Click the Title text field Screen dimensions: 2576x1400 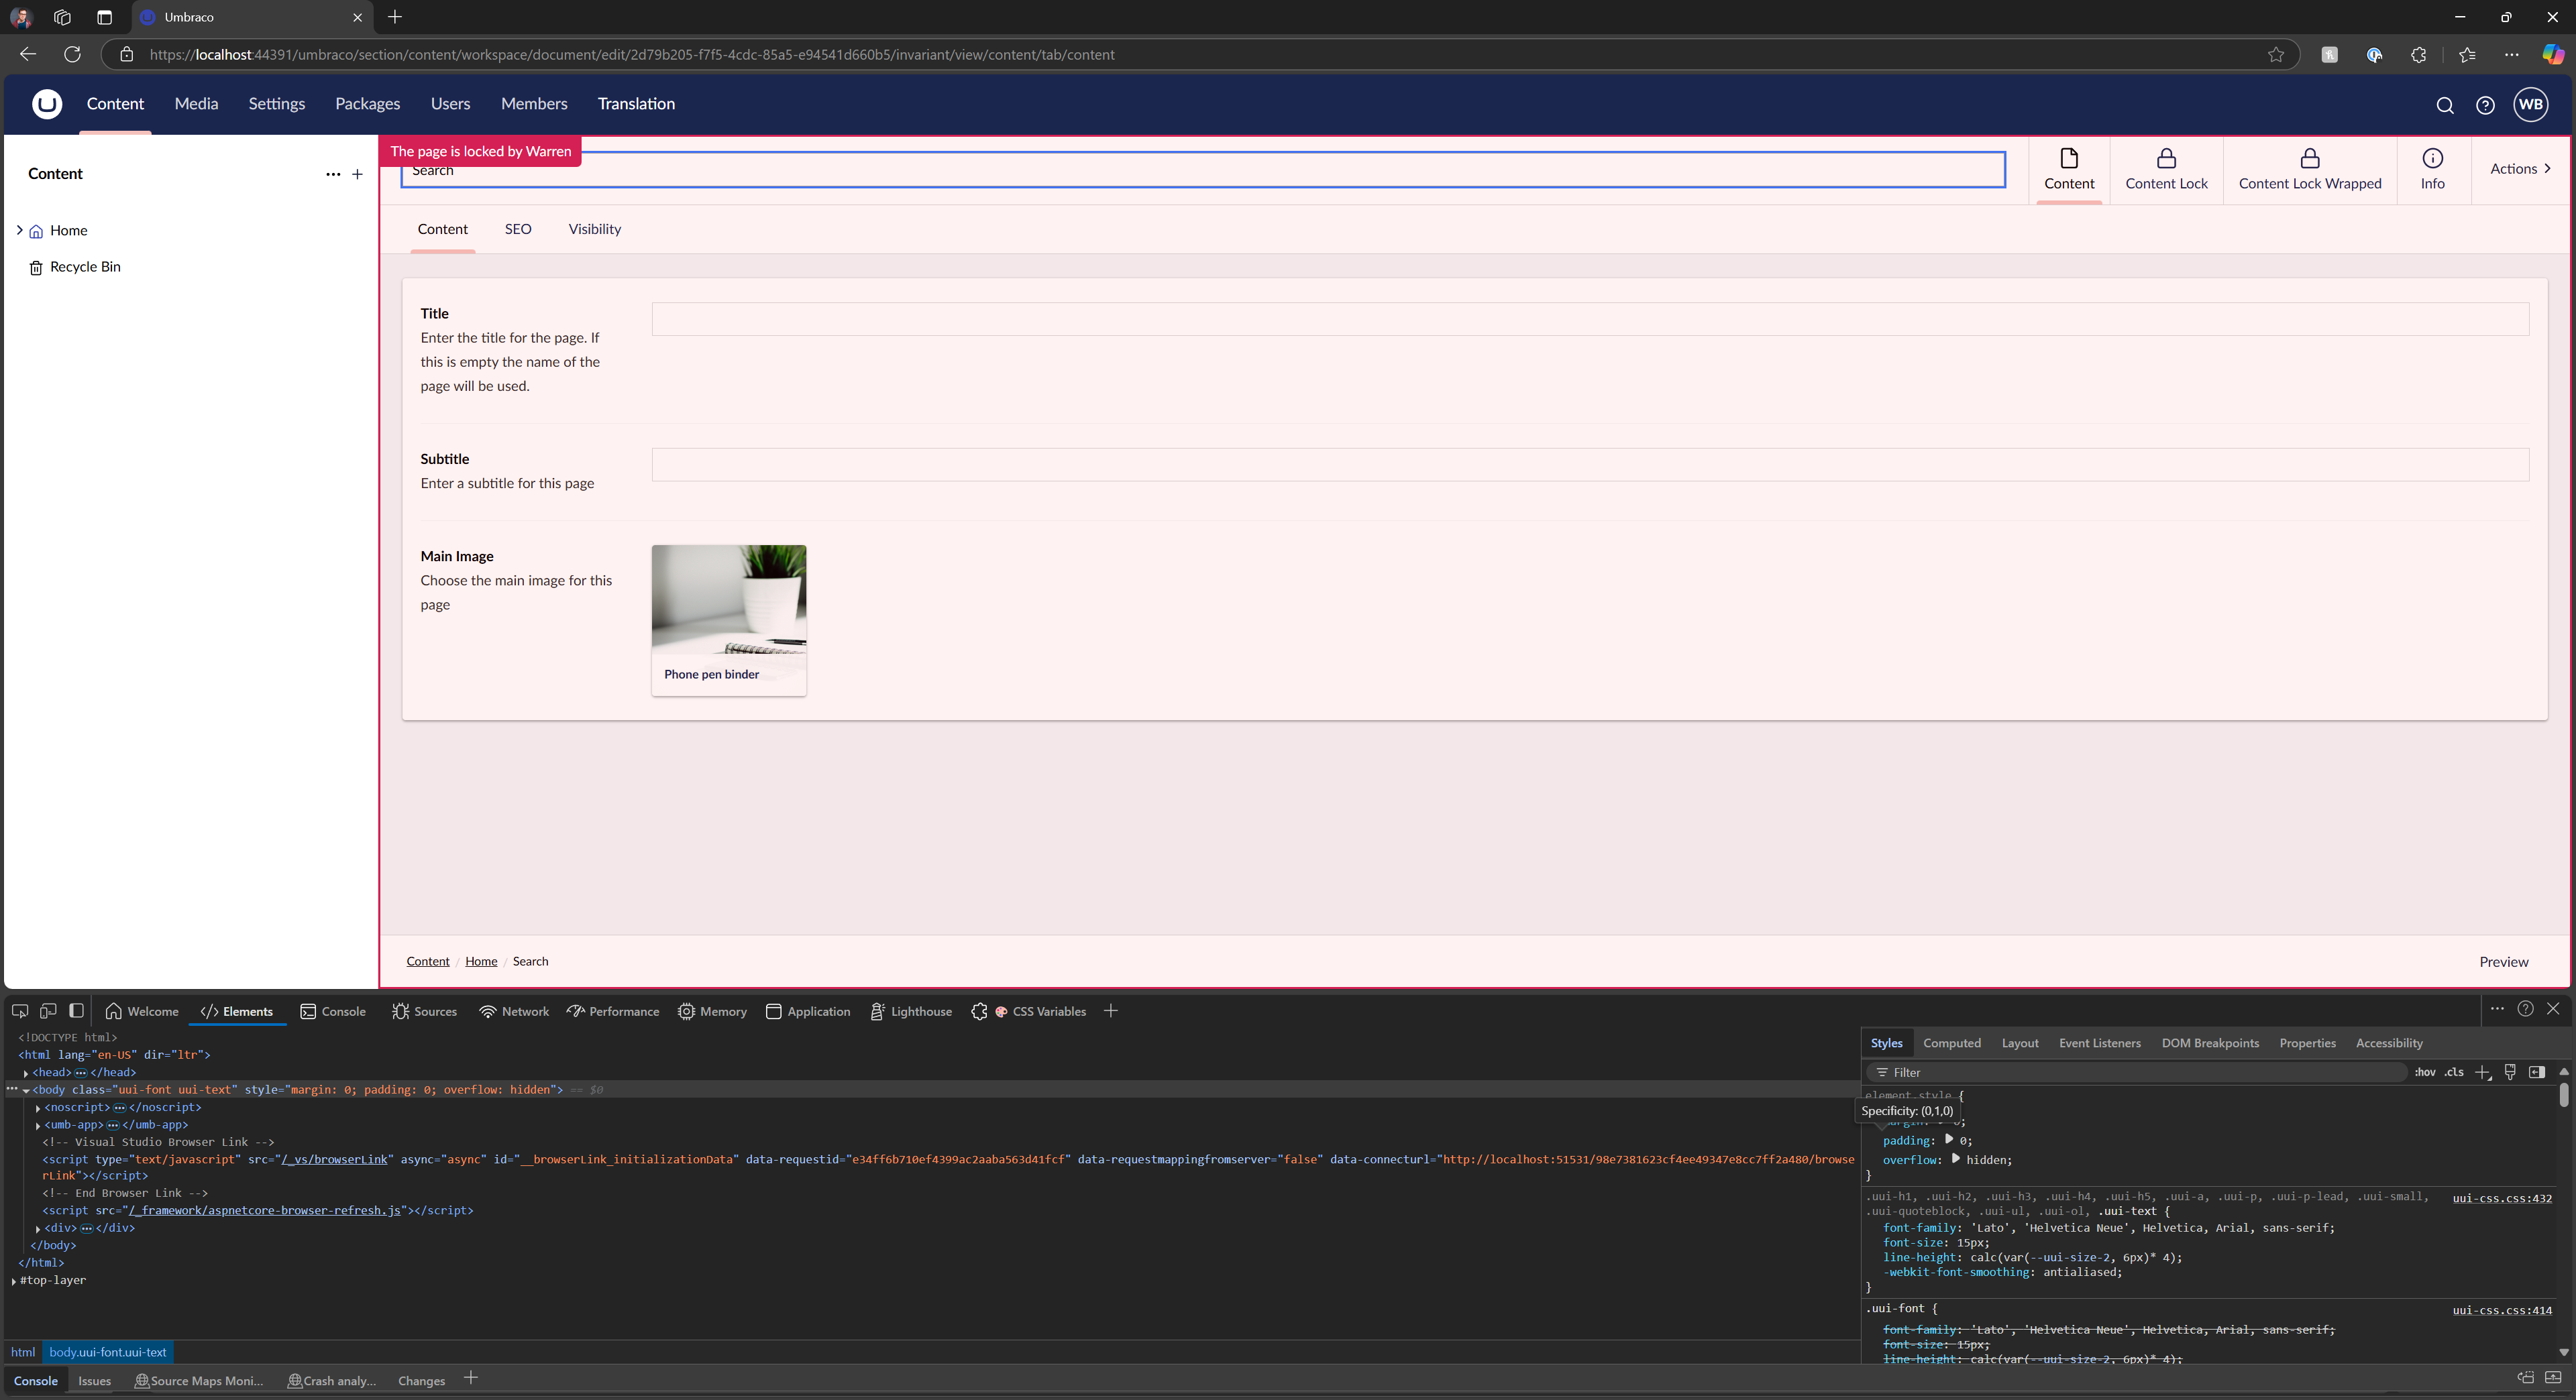[x=1590, y=318]
